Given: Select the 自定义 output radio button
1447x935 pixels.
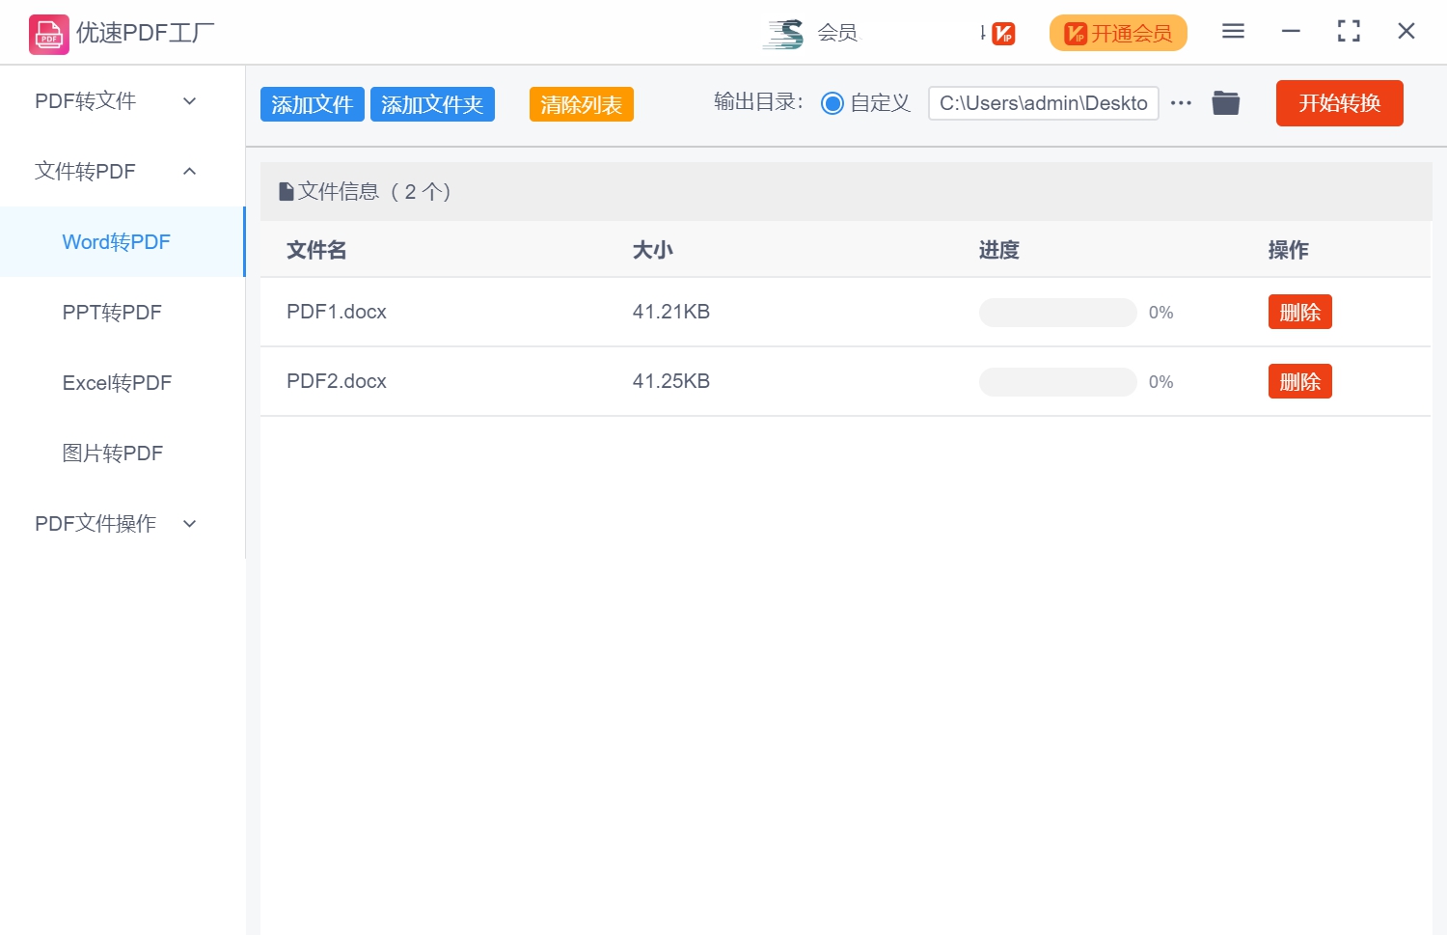Looking at the screenshot, I should [x=832, y=102].
